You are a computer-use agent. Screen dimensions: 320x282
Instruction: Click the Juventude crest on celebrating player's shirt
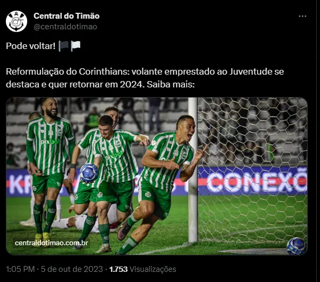click(185, 155)
